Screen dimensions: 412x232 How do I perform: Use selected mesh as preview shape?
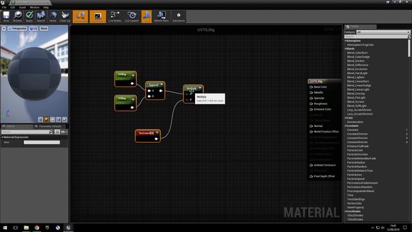click(64, 120)
